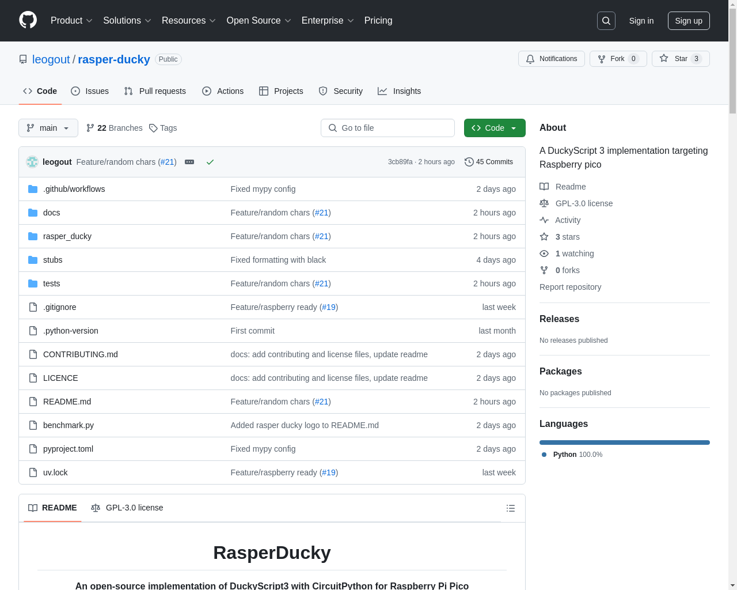Switch to the Issues tab
Viewport: 737px width, 590px height.
pos(90,91)
